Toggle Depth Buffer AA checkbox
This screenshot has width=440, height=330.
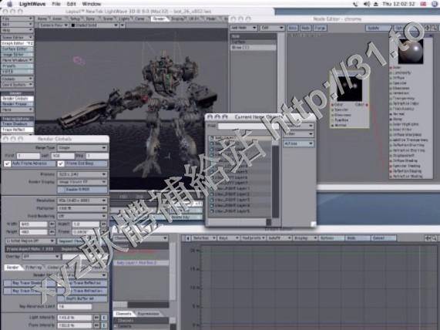[82, 299]
